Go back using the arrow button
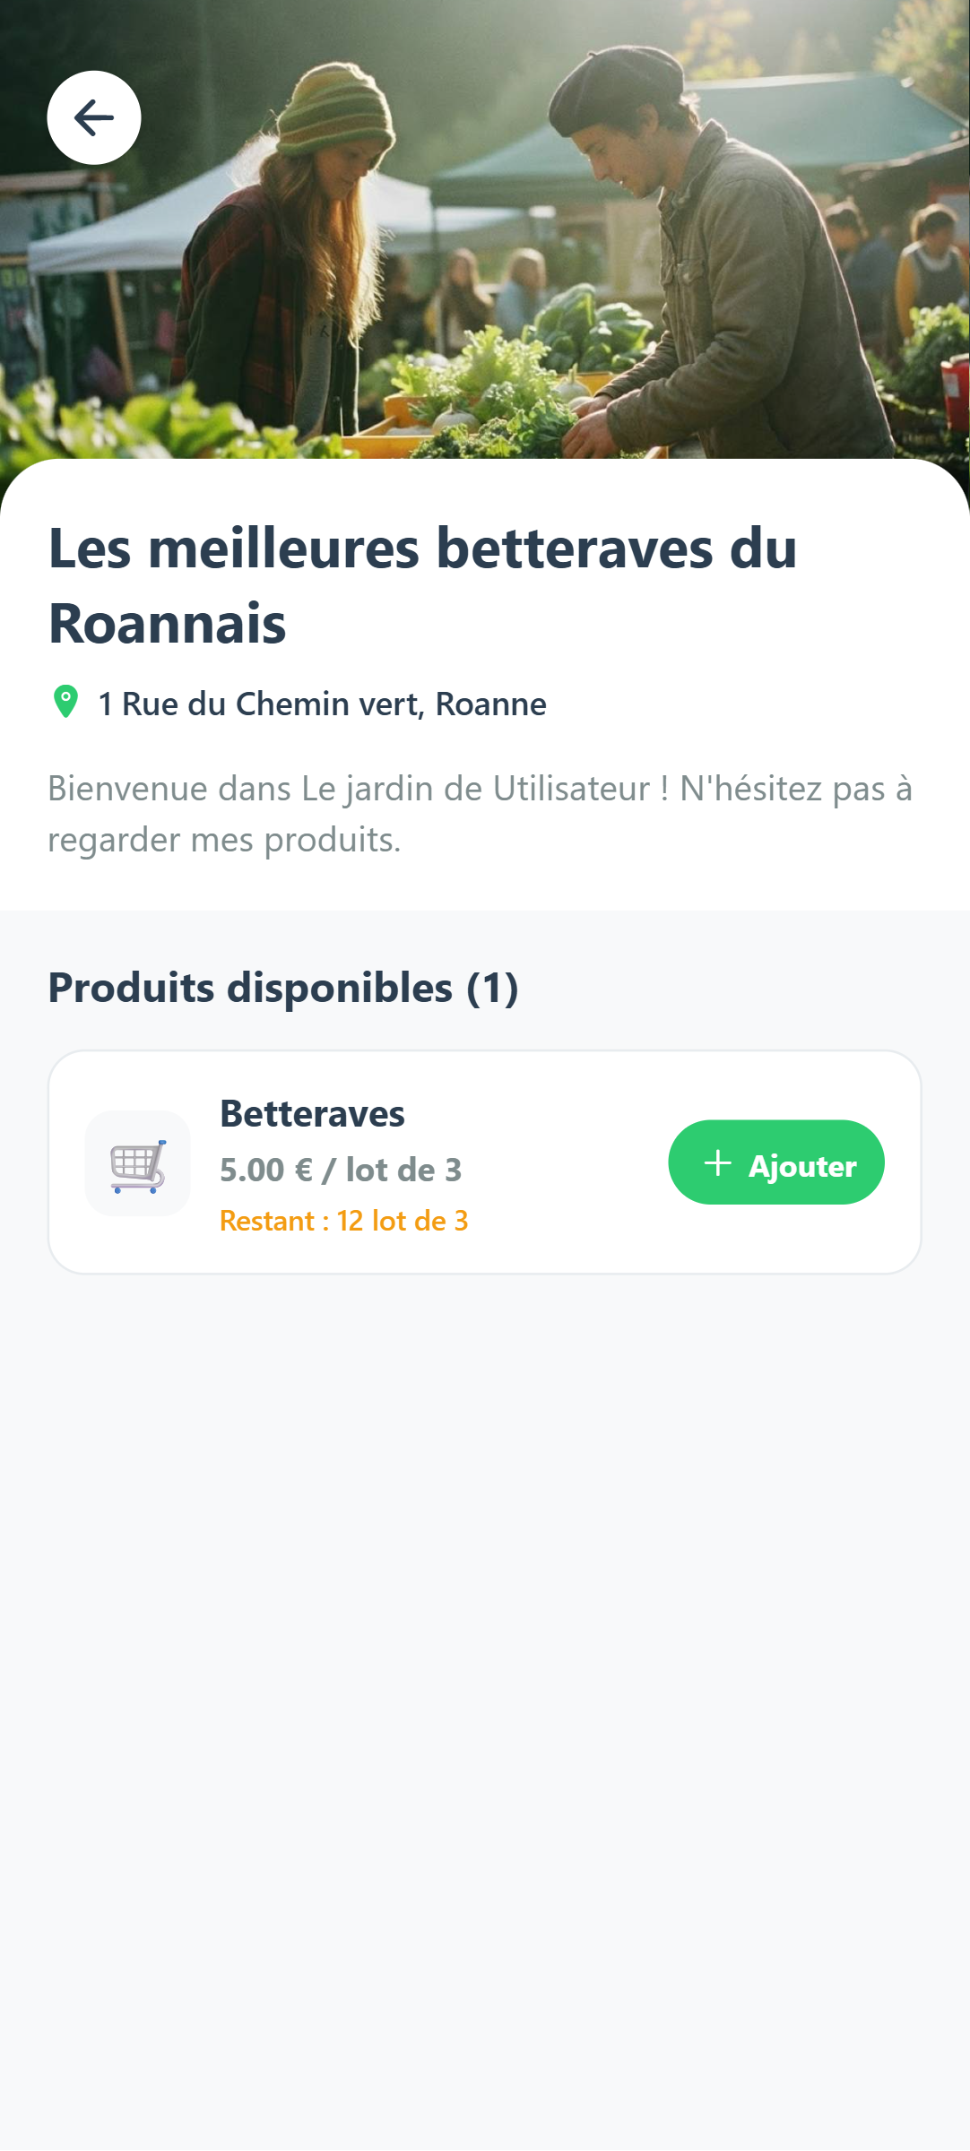The image size is (970, 2151). pos(94,117)
